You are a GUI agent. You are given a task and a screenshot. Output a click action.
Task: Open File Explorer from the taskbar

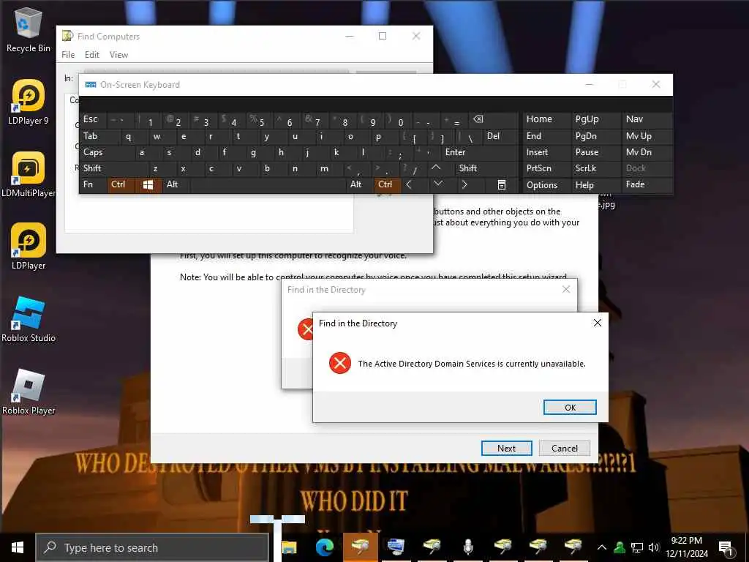tap(288, 547)
